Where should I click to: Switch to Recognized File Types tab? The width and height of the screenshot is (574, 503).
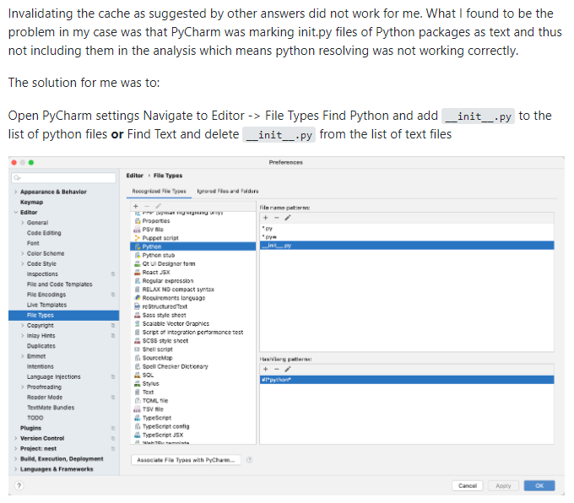159,191
